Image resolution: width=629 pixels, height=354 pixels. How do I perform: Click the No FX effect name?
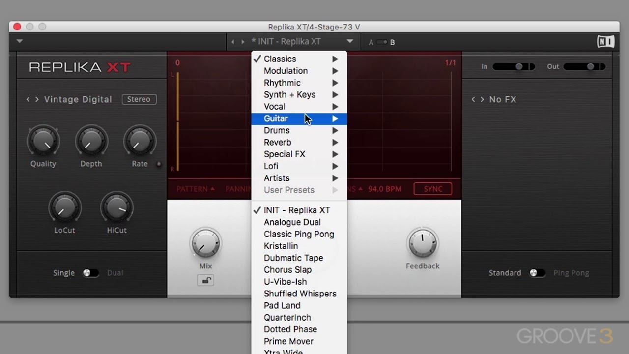click(x=503, y=99)
